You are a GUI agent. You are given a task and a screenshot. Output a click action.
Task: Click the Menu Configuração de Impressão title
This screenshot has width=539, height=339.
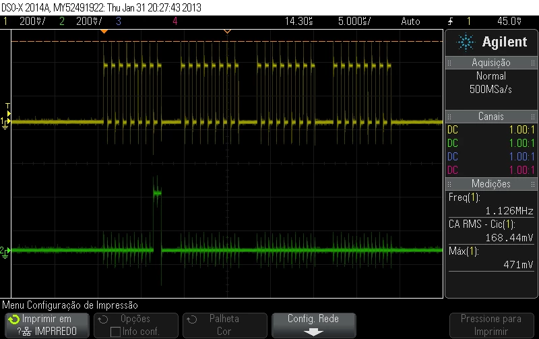(70, 305)
